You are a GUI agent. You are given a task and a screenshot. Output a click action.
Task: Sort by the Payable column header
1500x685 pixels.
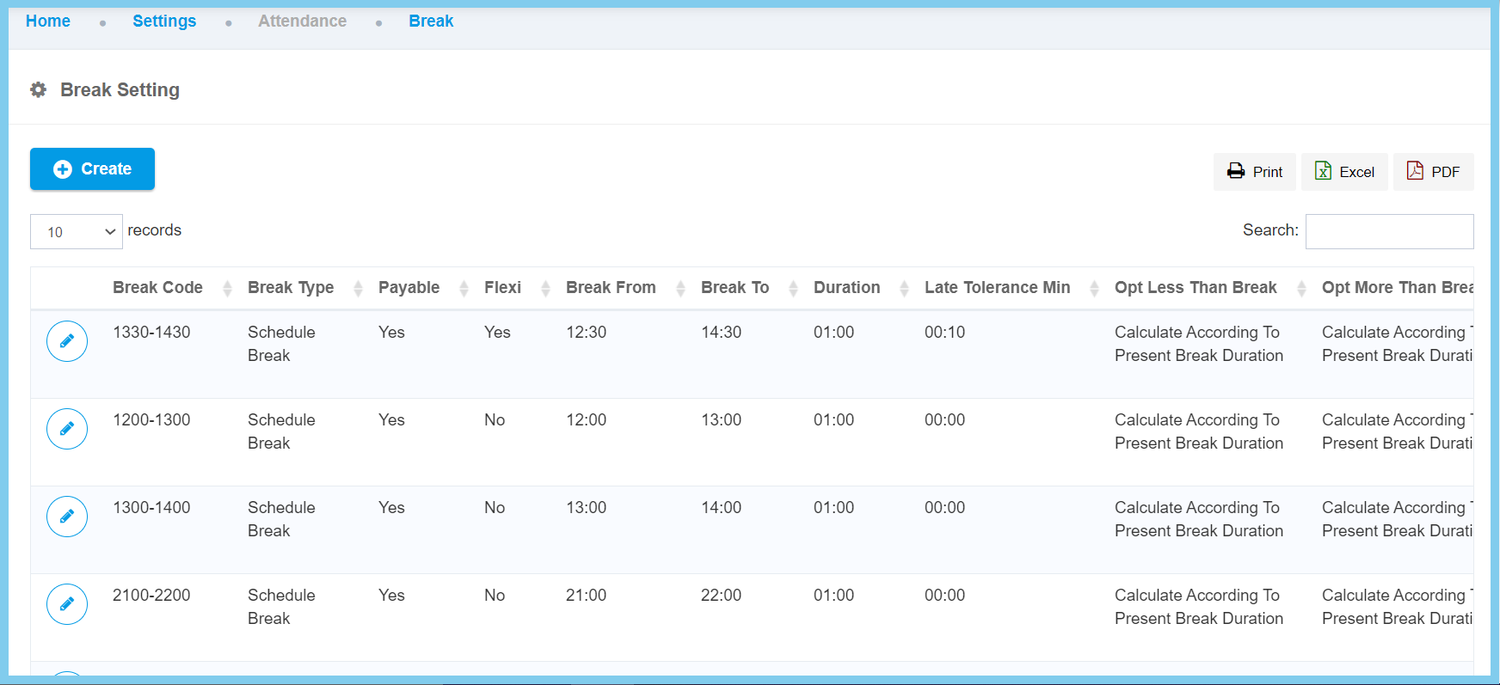409,288
